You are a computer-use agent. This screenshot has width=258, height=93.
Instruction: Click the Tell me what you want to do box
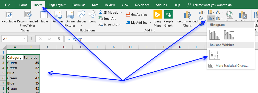[209, 5]
